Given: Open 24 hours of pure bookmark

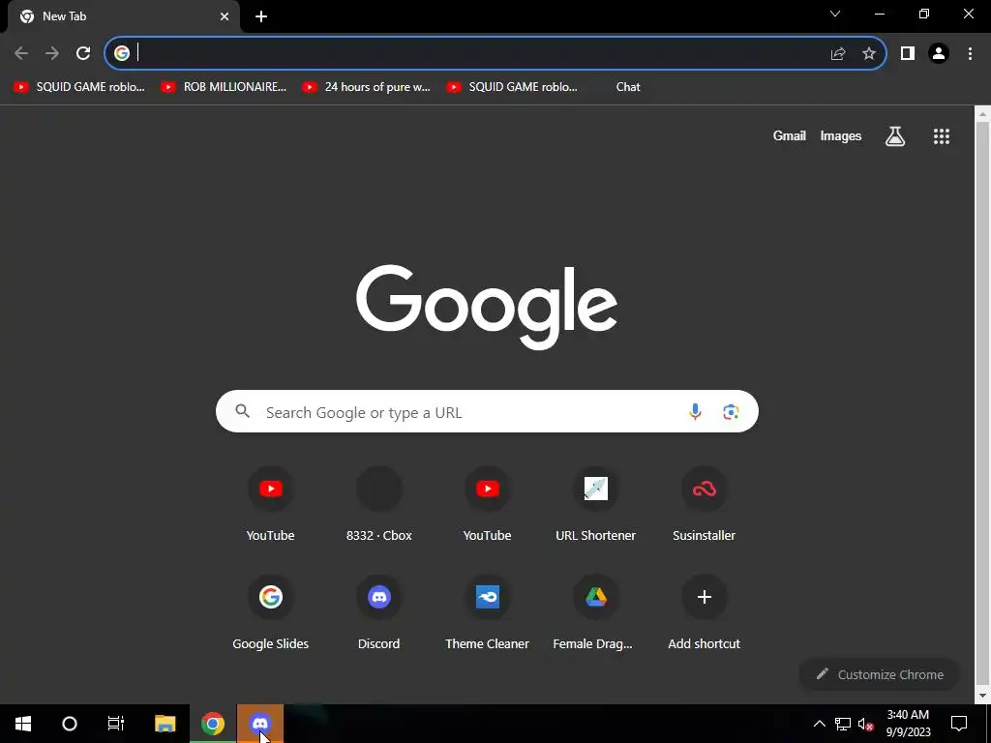Looking at the screenshot, I should pos(367,87).
